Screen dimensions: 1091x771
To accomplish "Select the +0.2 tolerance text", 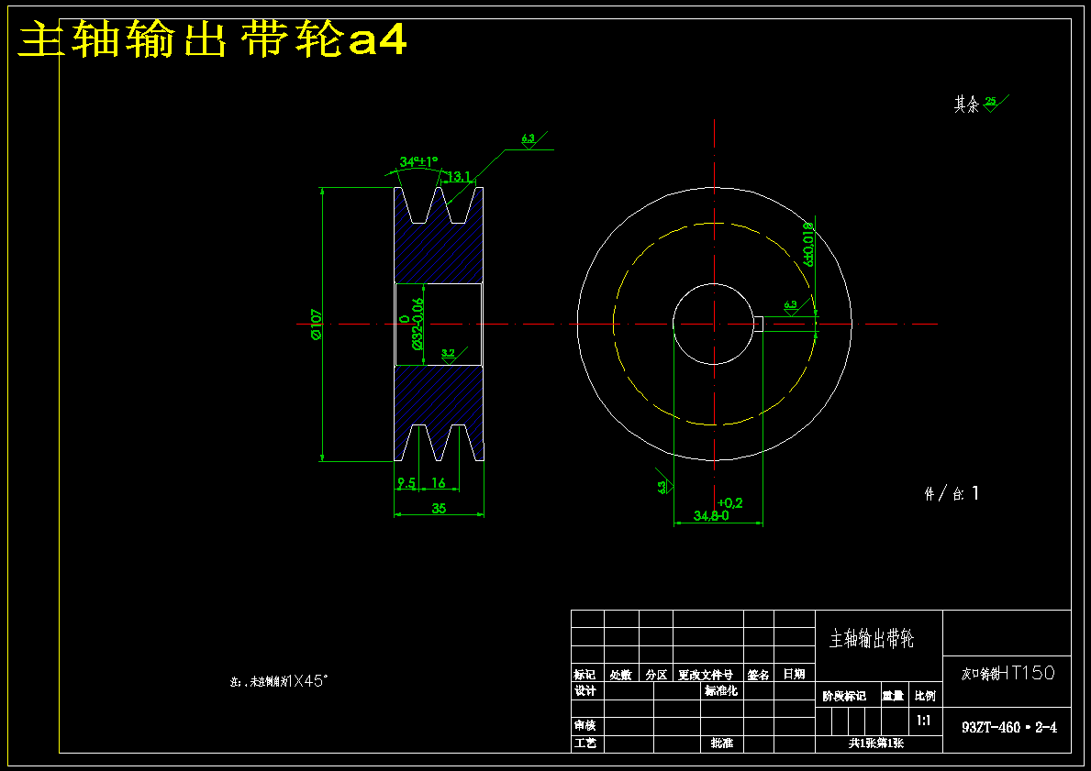I will pyautogui.click(x=729, y=502).
